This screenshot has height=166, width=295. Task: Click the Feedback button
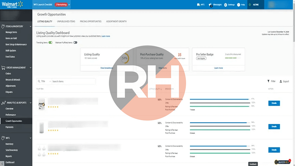(253, 164)
